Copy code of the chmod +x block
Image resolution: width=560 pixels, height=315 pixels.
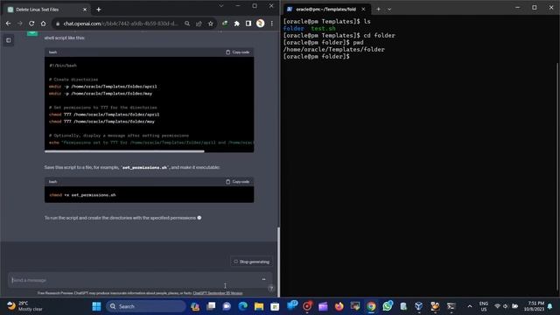237,182
